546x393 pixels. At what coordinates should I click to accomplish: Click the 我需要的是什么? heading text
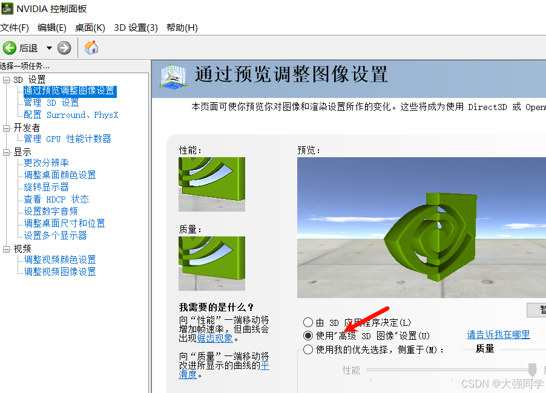(216, 307)
